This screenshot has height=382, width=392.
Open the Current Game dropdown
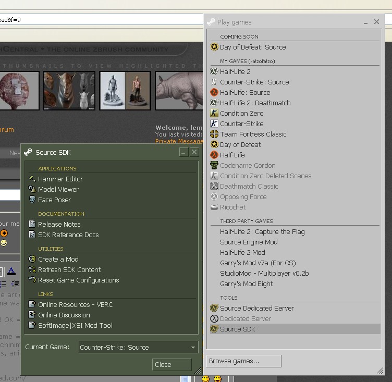138,347
